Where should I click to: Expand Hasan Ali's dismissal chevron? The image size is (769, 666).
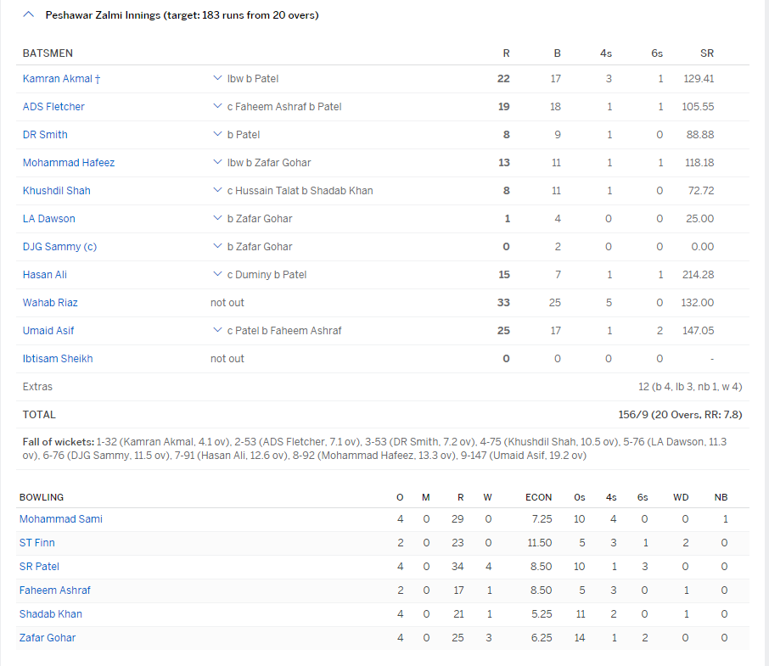pos(217,275)
